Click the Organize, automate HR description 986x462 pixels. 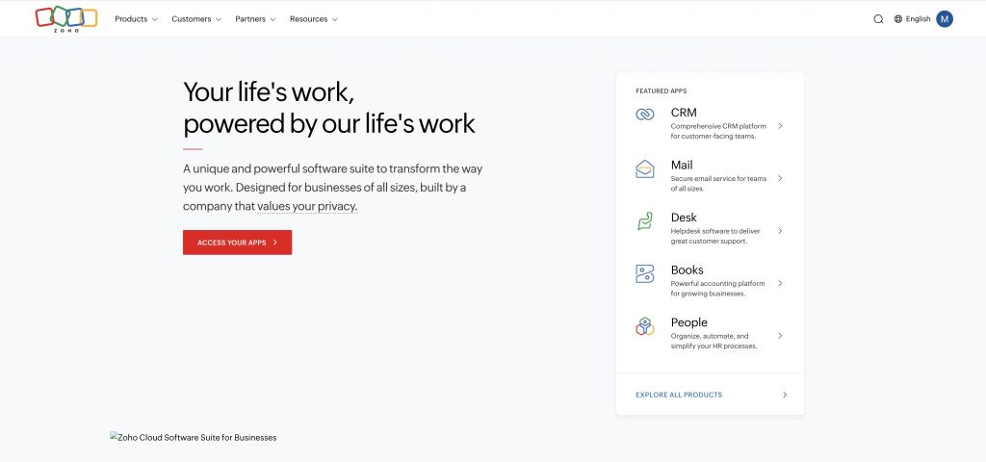714,341
